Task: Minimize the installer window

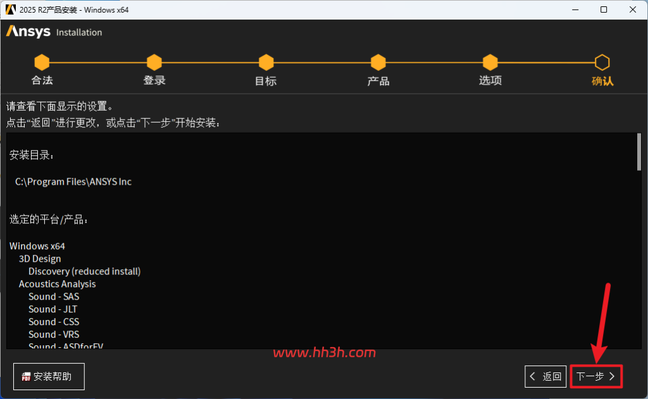Action: click(x=575, y=9)
